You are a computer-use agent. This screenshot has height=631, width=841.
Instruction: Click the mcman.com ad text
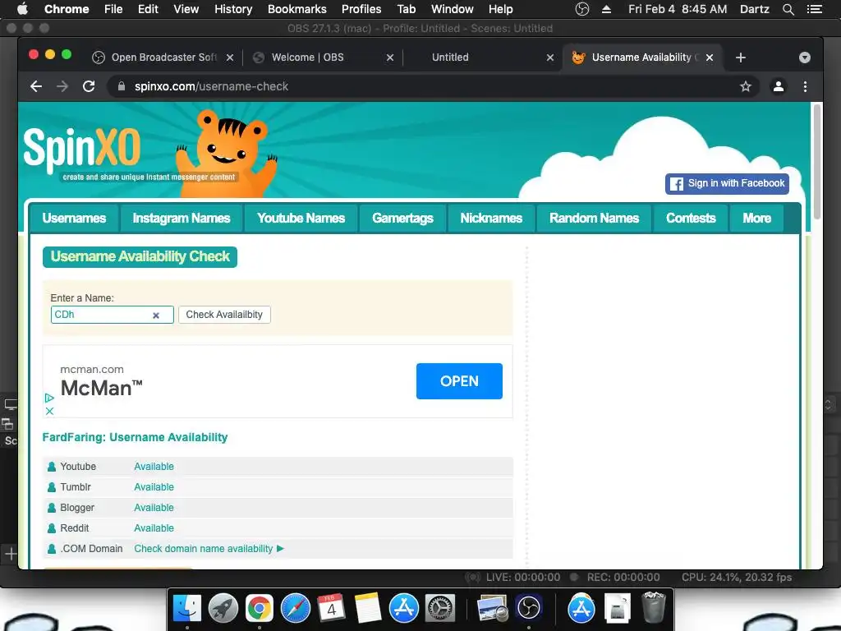pyautogui.click(x=92, y=369)
